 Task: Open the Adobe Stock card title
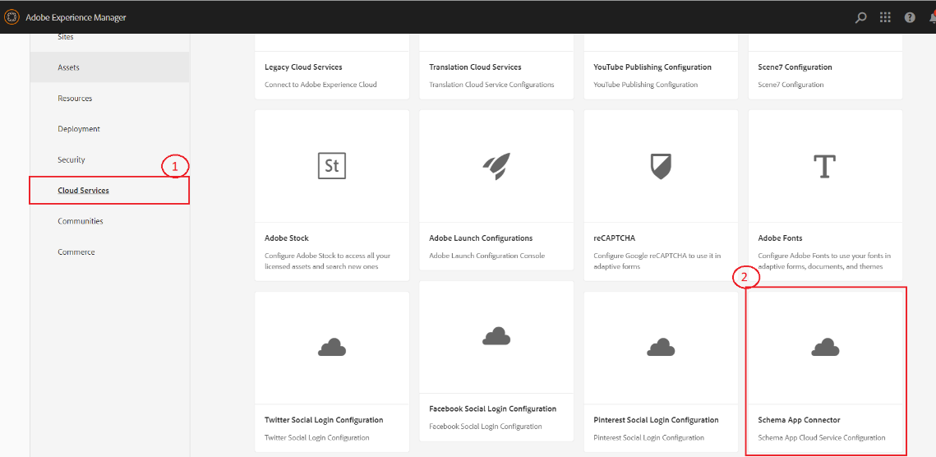(287, 238)
